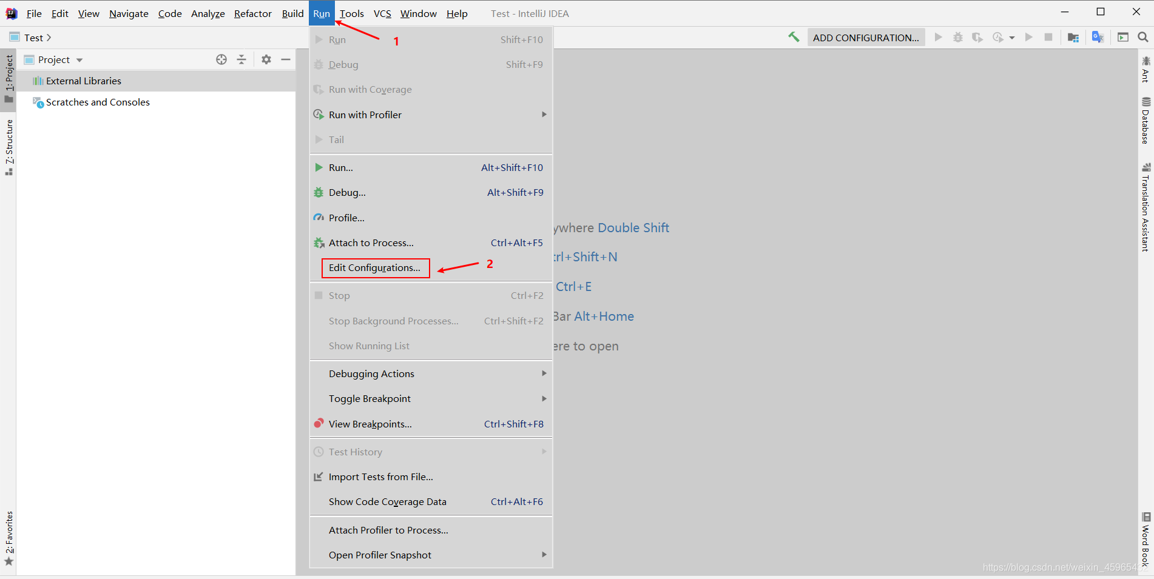Click the Tail entry in the Run menu
This screenshot has width=1154, height=579.
431,139
